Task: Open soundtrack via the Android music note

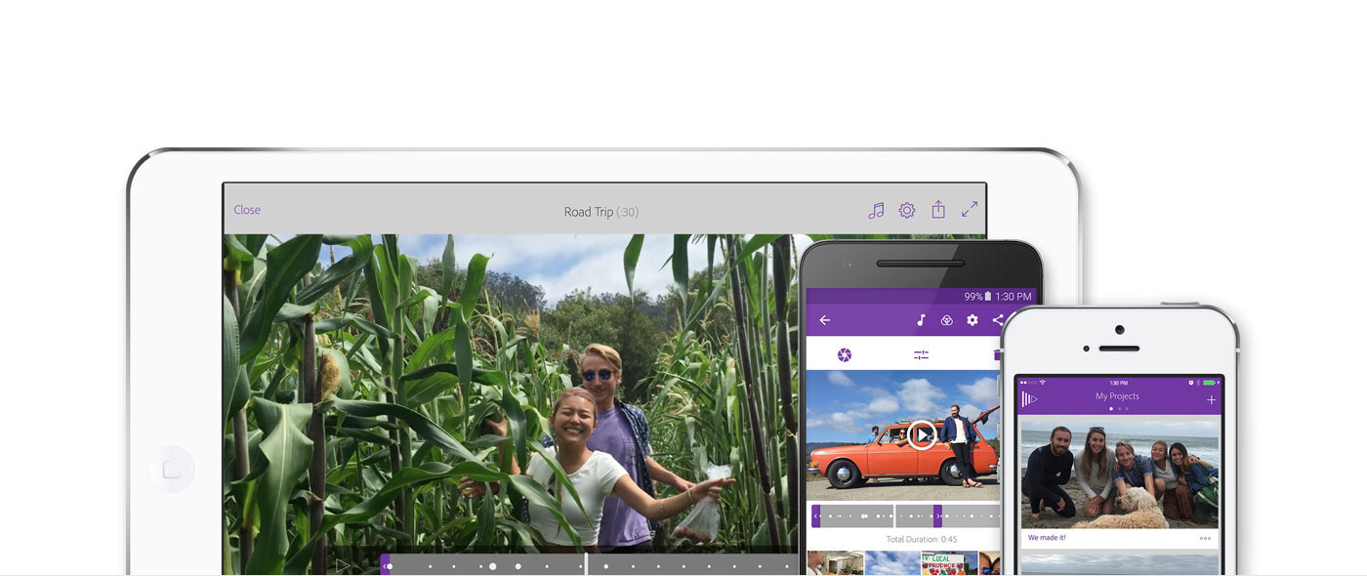Action: [x=920, y=320]
